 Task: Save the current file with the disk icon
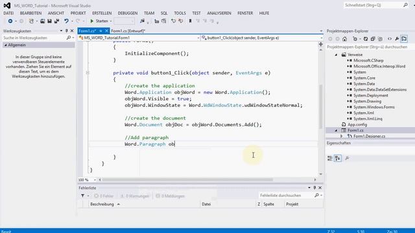[x=49, y=21]
